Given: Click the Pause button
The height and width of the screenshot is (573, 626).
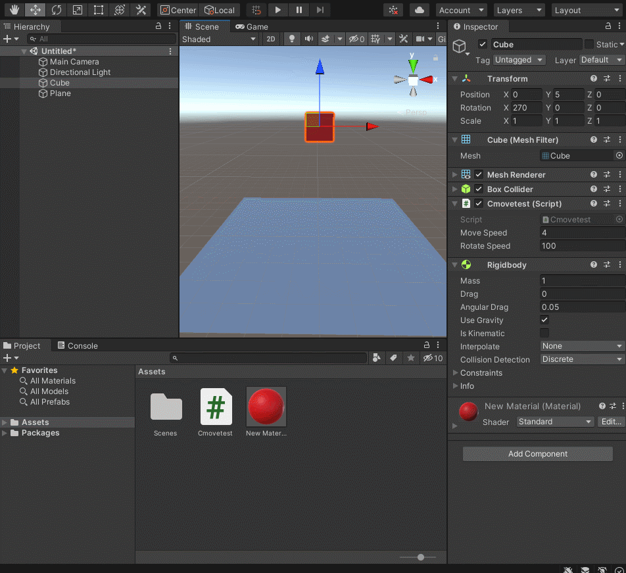Looking at the screenshot, I should tap(299, 10).
